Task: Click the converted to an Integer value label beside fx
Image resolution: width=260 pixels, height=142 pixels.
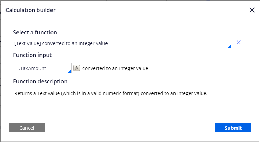Action: point(115,68)
